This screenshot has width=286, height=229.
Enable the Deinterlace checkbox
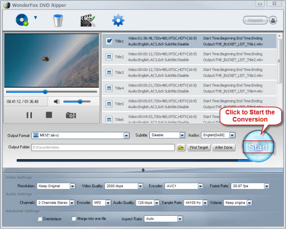click(x=40, y=219)
